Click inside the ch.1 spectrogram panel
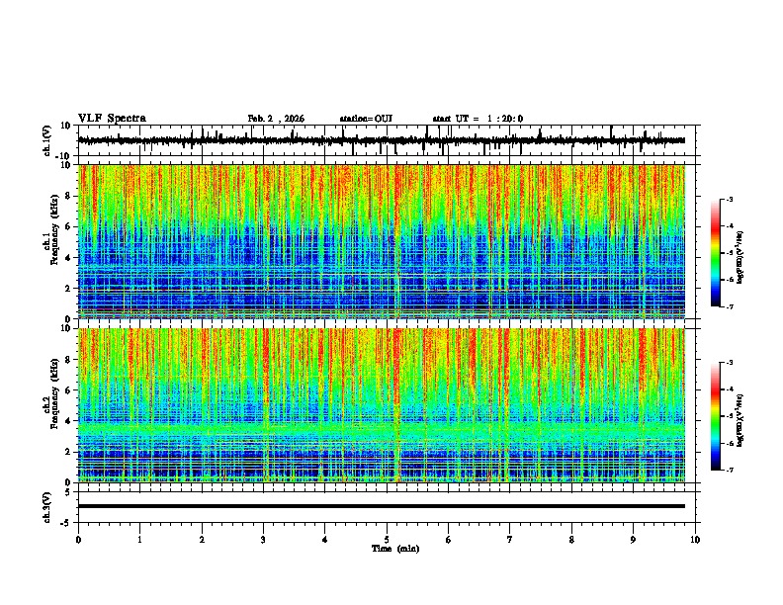Viewport: 783px width, 605px height. coord(382,241)
